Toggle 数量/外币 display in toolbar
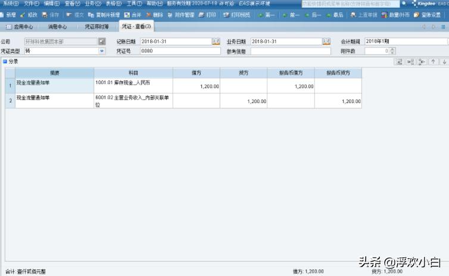 395,15
